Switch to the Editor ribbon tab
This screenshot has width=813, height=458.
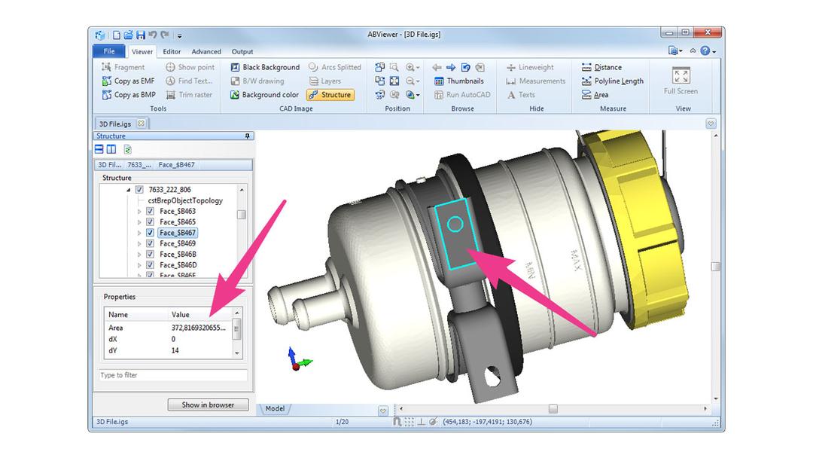172,52
